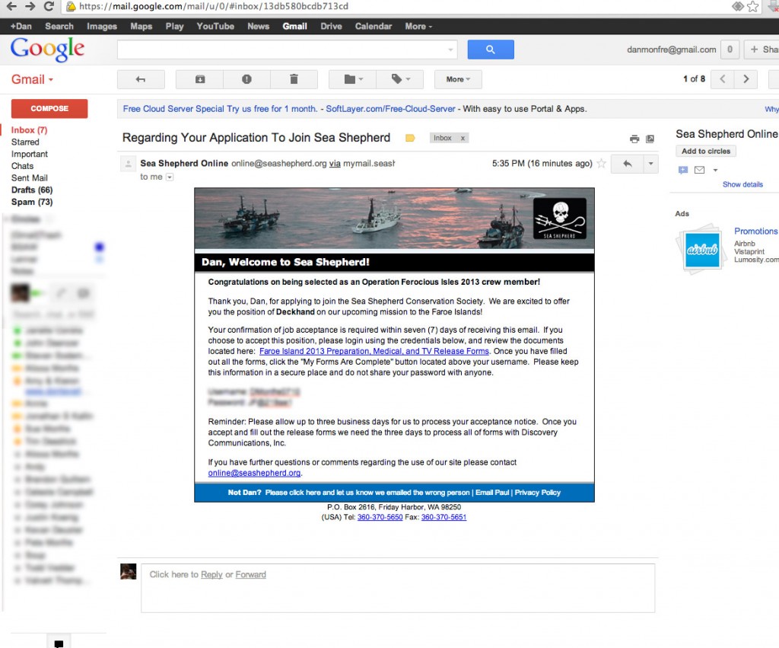Open Maps in the Google bar

click(141, 27)
